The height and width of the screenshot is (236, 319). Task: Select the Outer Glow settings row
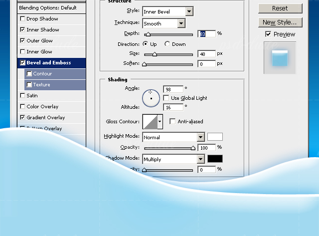click(51, 41)
